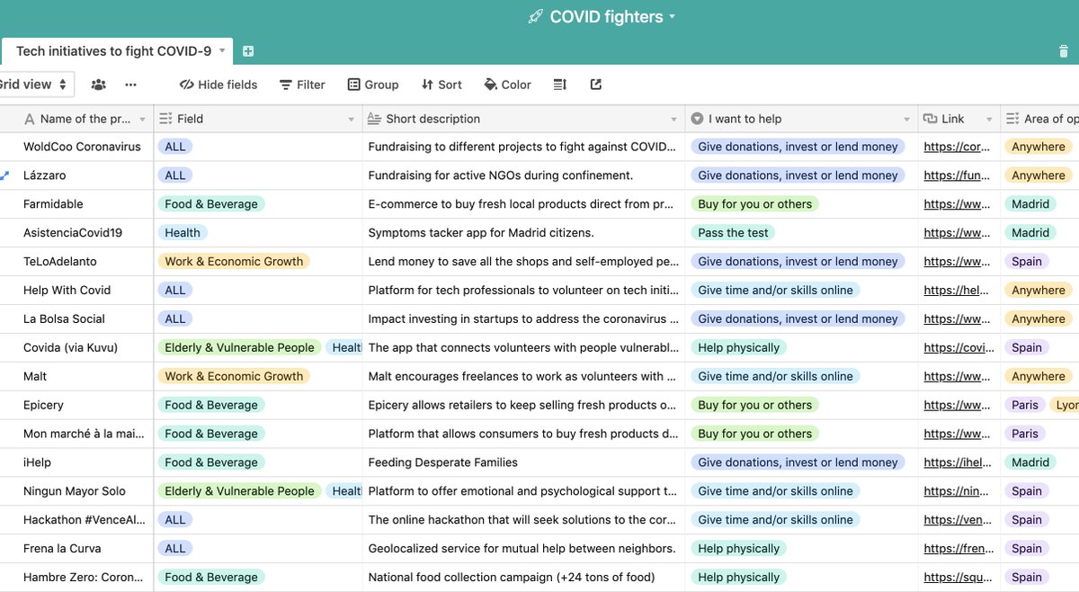Open the iHelp row link
The width and height of the screenshot is (1079, 592).
(x=957, y=462)
